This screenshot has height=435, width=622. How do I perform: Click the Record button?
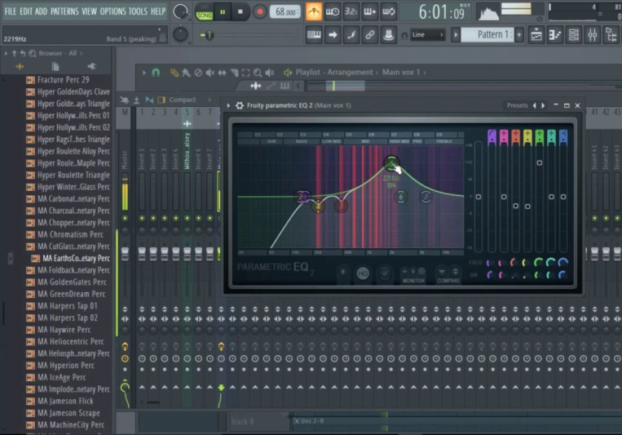260,12
